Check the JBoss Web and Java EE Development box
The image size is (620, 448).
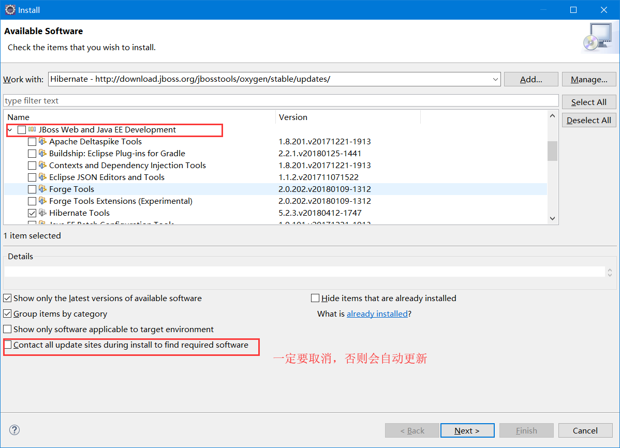(22, 130)
